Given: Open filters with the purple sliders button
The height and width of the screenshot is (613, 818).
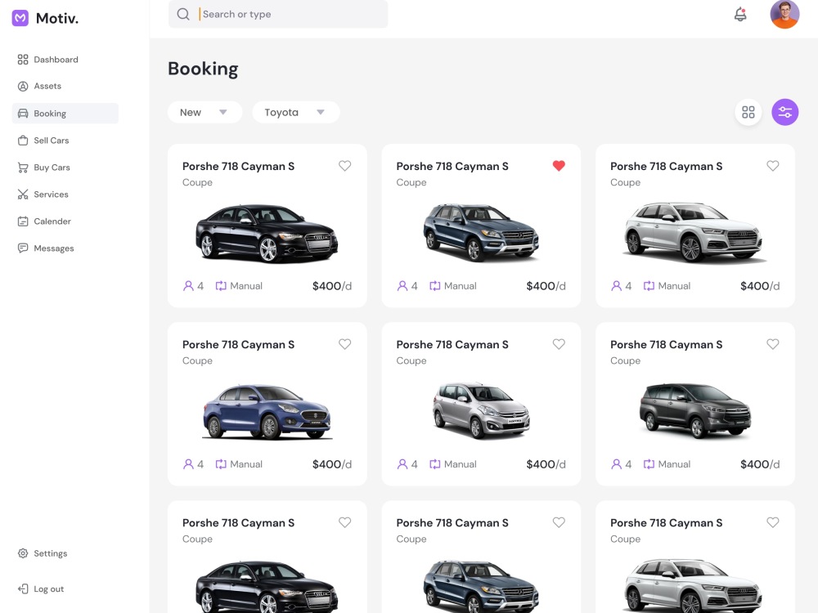Looking at the screenshot, I should 785,112.
